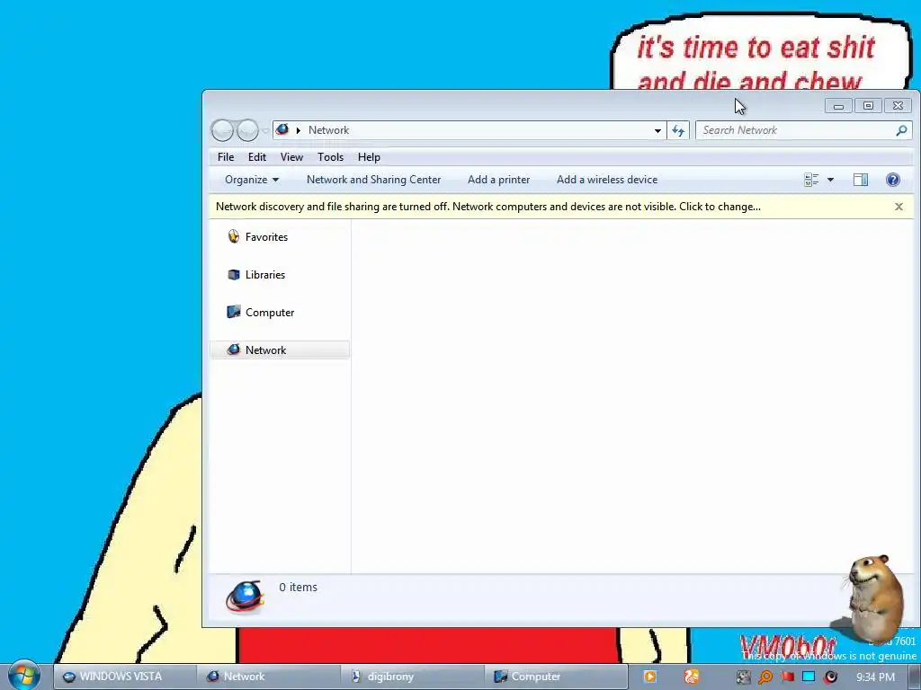Close the Network window
This screenshot has height=690, width=921.
(x=898, y=106)
